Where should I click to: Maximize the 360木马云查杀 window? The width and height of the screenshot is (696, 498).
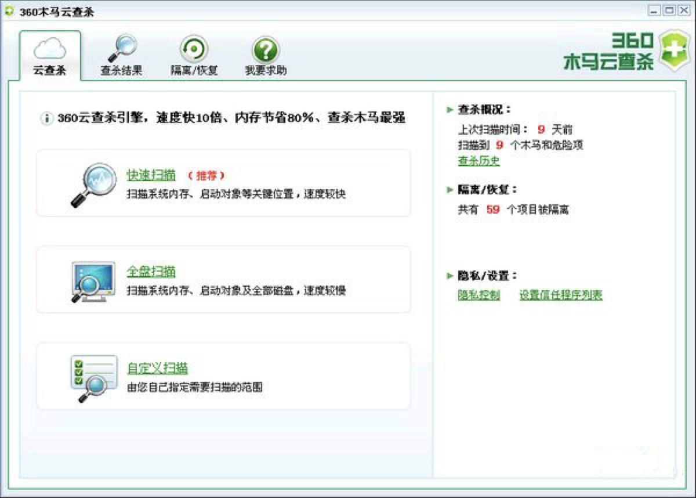(669, 10)
